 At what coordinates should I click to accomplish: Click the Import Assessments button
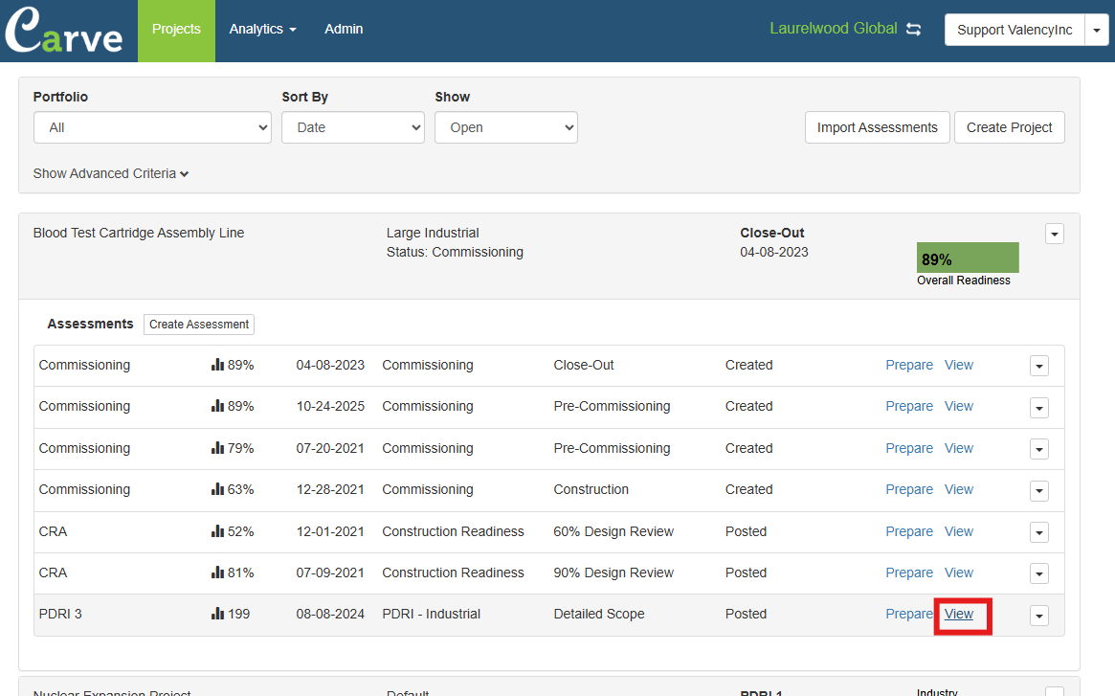877,127
